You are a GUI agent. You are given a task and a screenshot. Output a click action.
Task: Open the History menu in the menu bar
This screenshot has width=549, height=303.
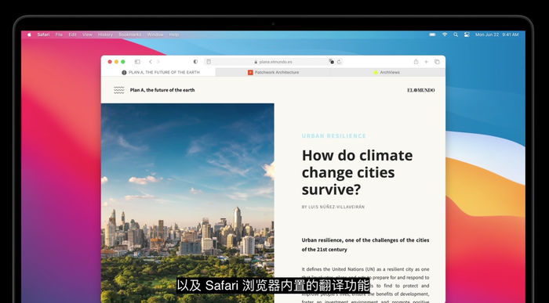click(105, 34)
